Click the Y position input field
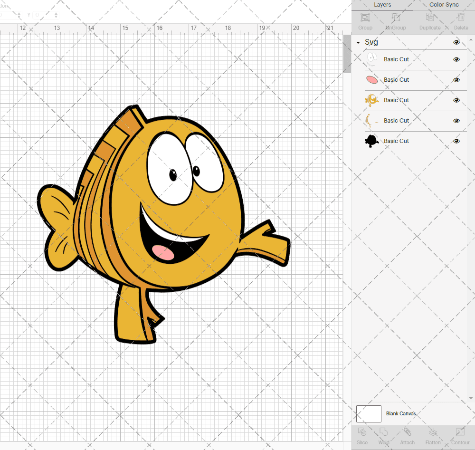 click(43, 15)
